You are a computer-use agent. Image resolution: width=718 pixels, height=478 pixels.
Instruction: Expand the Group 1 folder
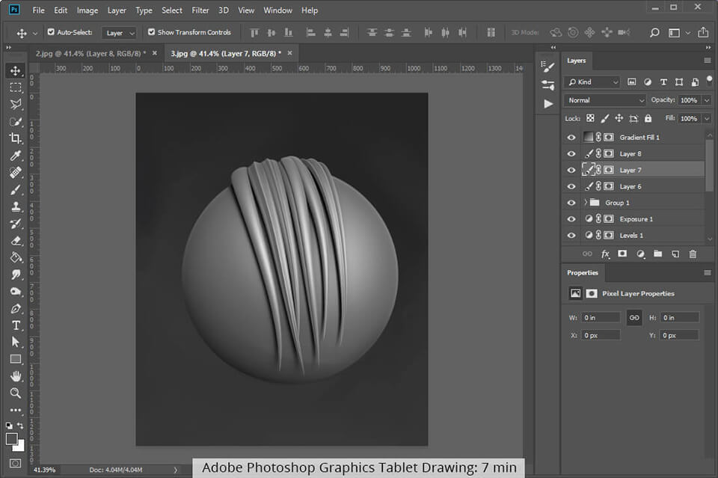586,202
